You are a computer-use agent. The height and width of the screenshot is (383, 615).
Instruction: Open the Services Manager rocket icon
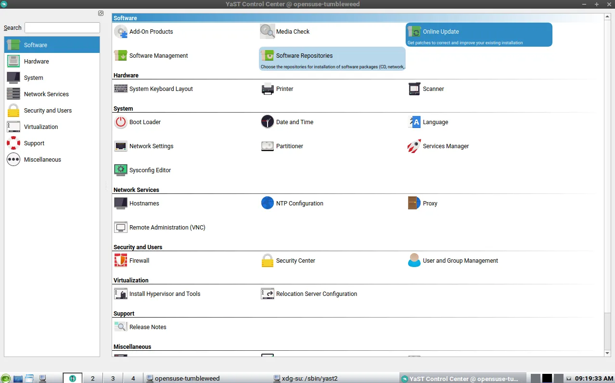click(x=414, y=146)
